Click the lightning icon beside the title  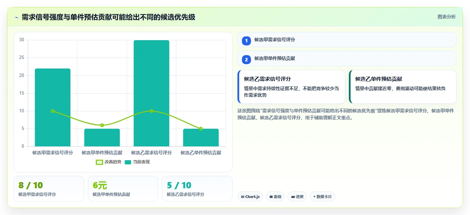[x=16, y=17]
